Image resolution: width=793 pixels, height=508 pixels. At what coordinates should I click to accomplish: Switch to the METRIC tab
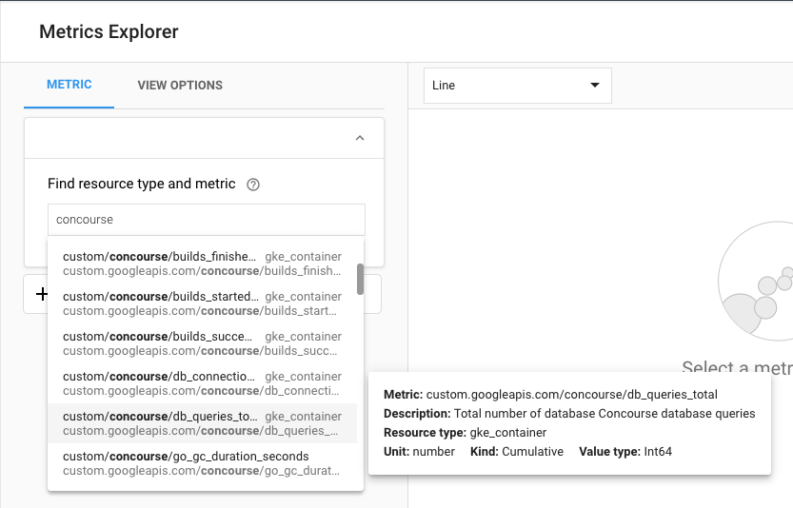[69, 85]
